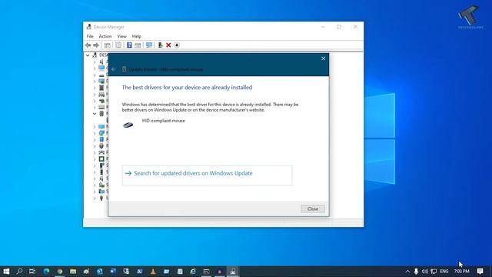Click the HID-compliant mouse device name
The image size is (492, 277).
pyautogui.click(x=164, y=121)
